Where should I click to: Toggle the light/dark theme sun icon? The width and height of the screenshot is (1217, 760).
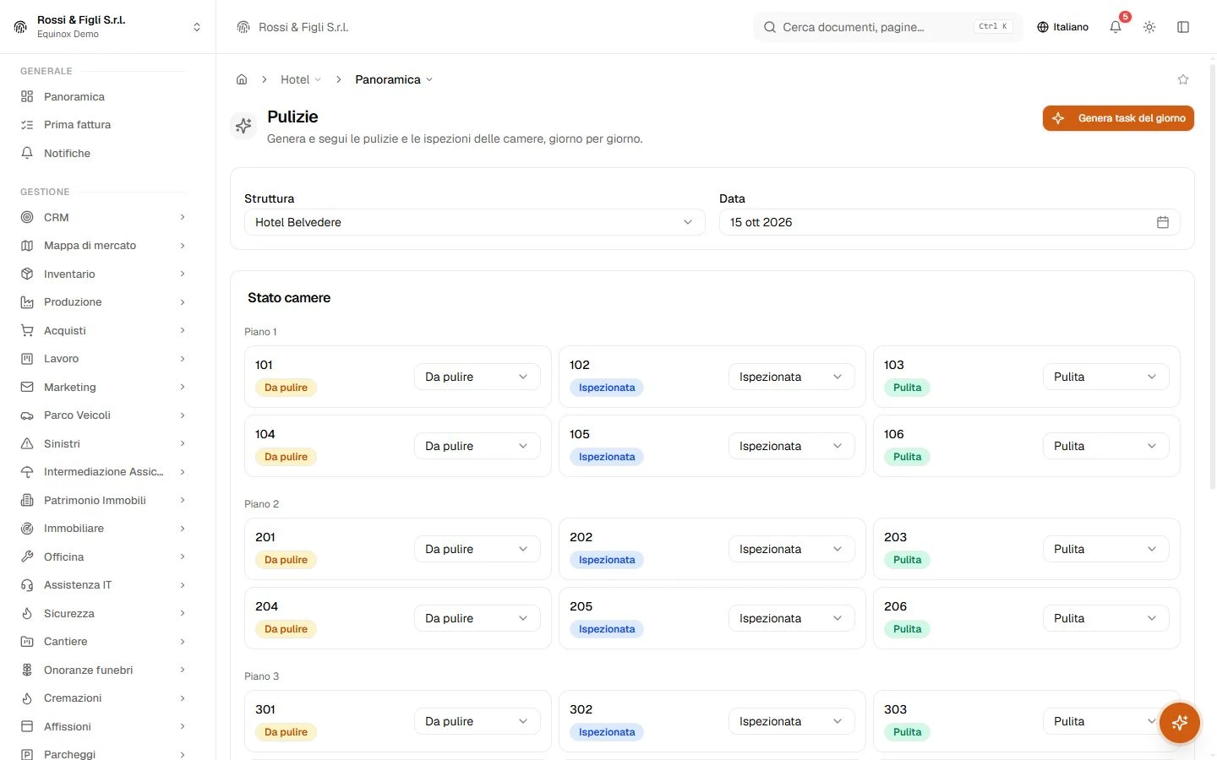(1149, 27)
